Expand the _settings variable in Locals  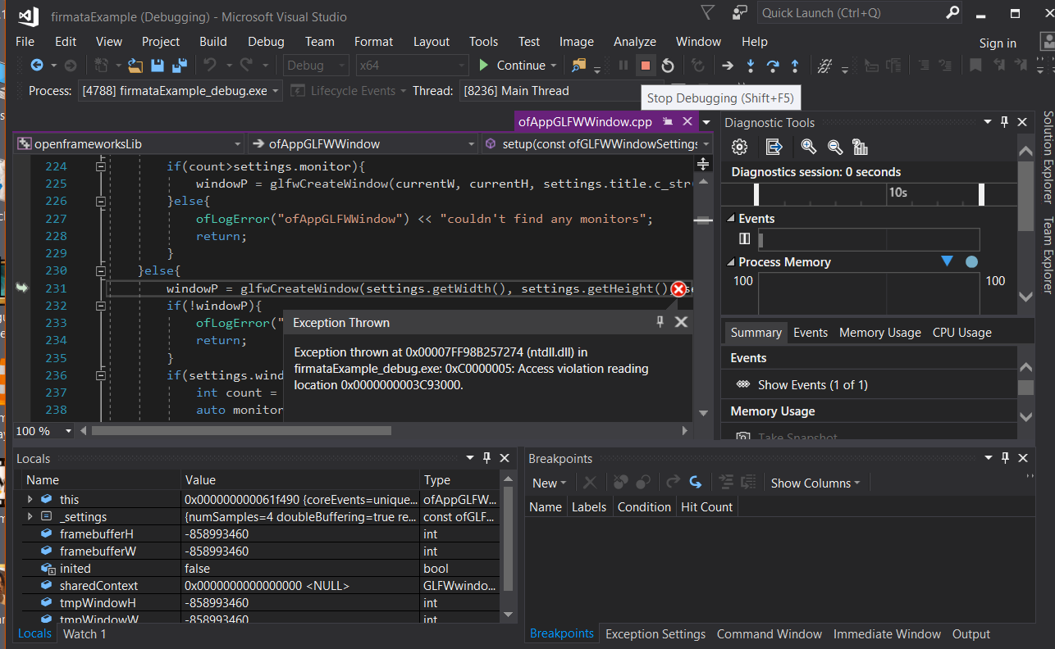click(30, 516)
